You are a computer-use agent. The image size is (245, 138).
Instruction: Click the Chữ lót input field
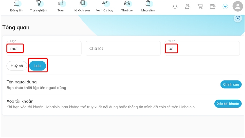(123, 48)
